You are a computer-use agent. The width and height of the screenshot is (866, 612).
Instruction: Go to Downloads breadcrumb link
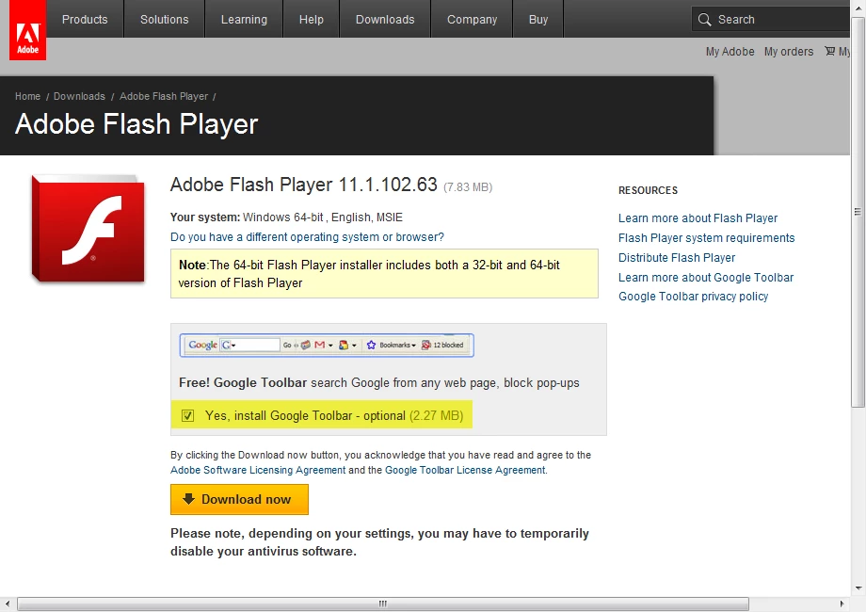[79, 96]
